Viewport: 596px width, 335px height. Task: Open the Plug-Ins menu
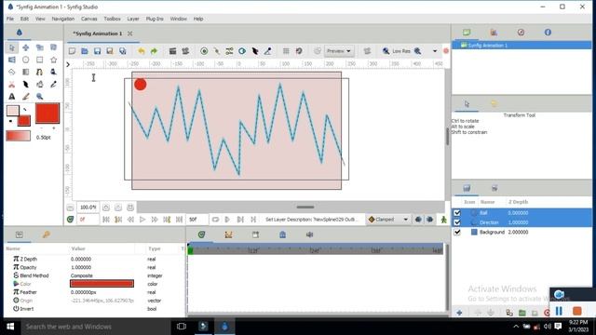(x=155, y=19)
